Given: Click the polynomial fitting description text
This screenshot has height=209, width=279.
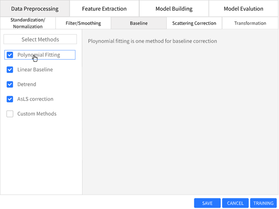Looking at the screenshot, I should [x=153, y=41].
